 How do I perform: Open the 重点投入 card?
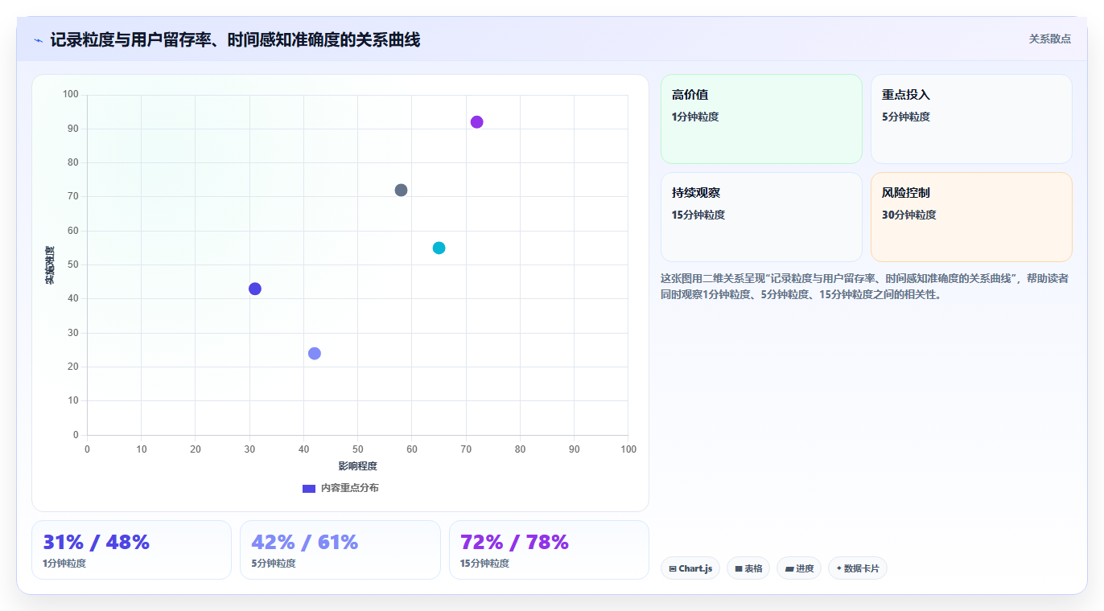point(971,119)
